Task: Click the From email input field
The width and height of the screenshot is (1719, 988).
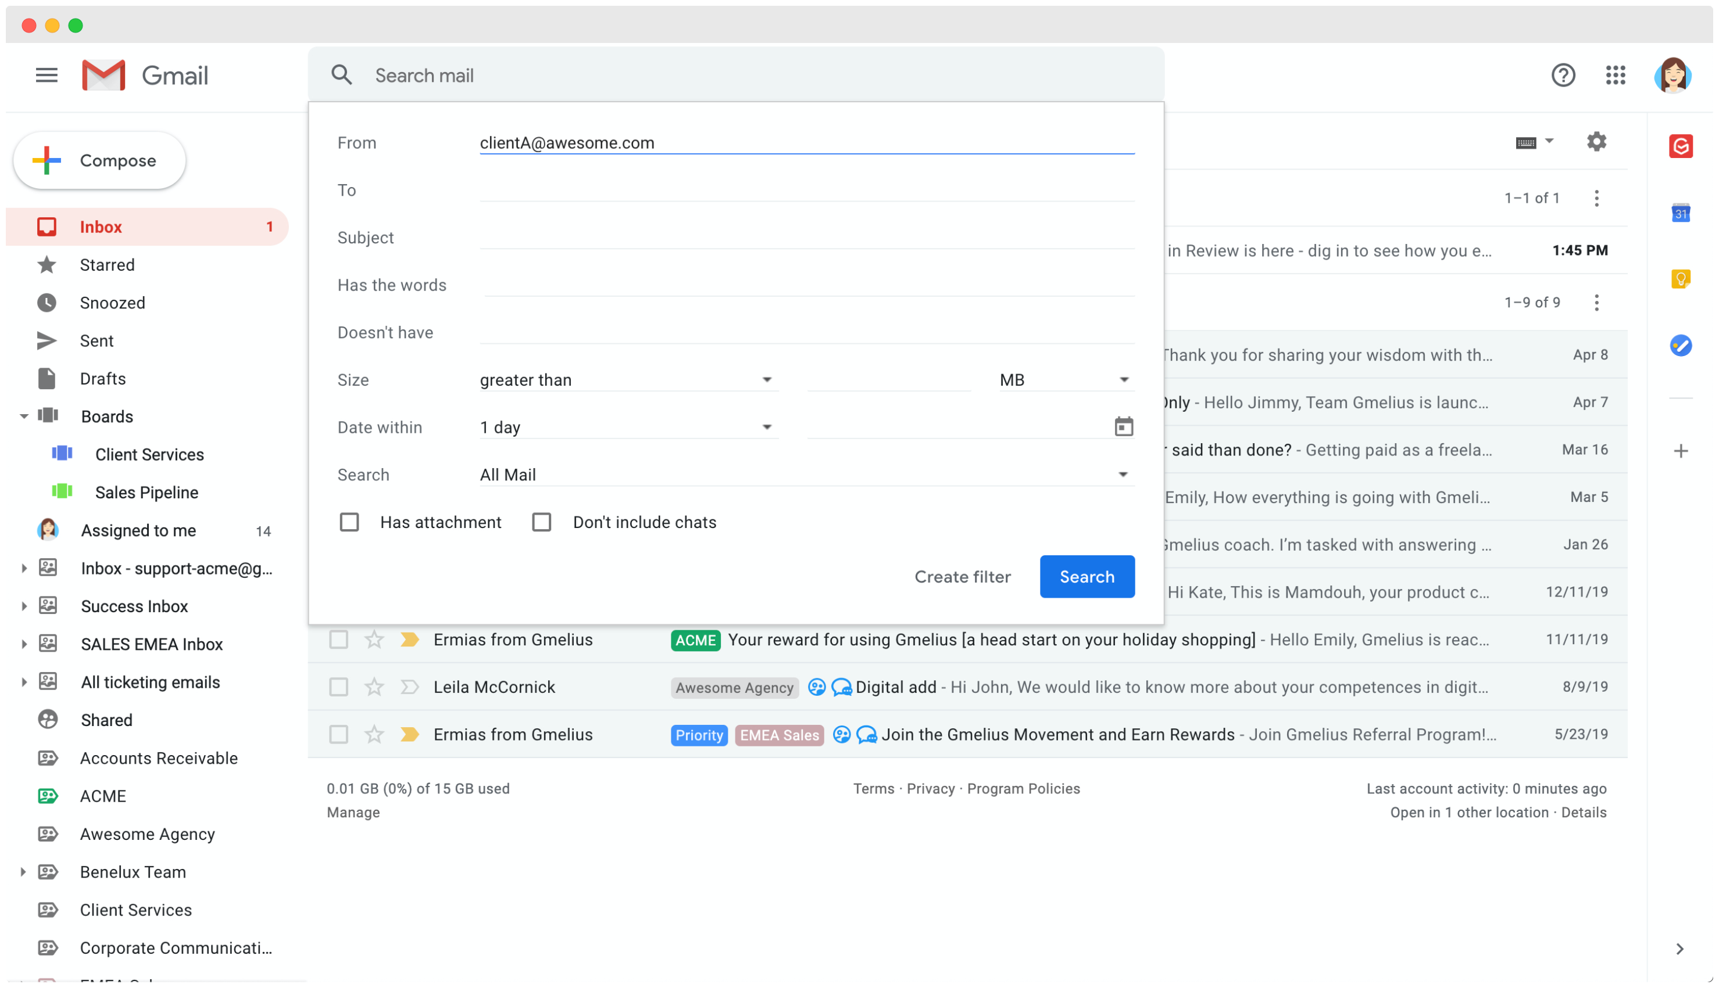Action: 807,142
